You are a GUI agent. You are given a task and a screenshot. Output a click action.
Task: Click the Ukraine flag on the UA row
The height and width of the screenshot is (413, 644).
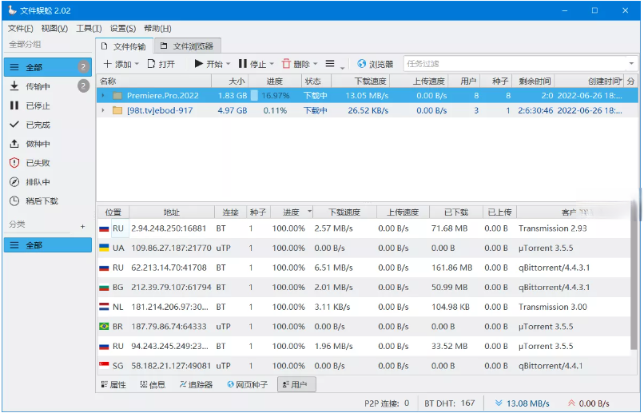[x=104, y=248]
